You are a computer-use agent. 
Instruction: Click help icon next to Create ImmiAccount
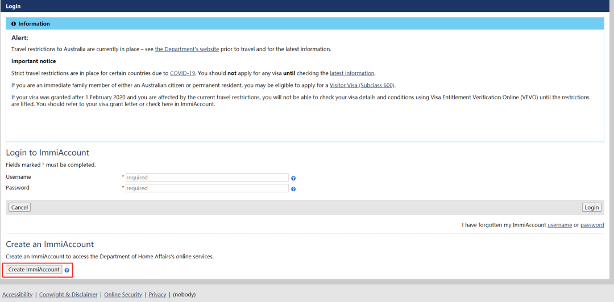click(x=67, y=270)
